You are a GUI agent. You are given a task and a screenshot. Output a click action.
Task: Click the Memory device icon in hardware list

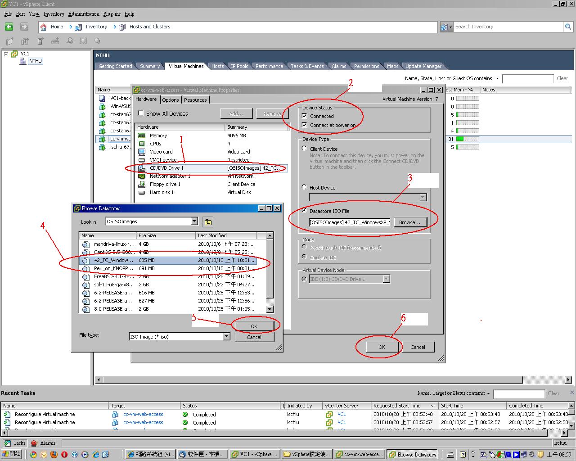pos(142,136)
